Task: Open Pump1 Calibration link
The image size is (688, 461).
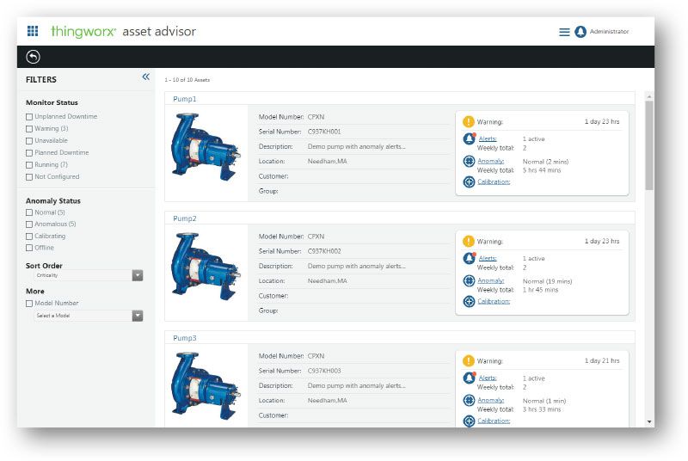Action: pos(494,181)
